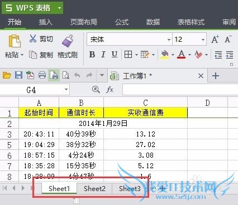The height and width of the screenshot is (205, 238).
Task: Open 表格样式 ribbon tab
Action: click(x=191, y=22)
